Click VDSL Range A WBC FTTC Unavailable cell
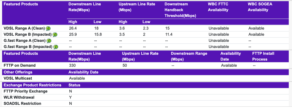This screenshot has width=292, height=109. coord(219,28)
